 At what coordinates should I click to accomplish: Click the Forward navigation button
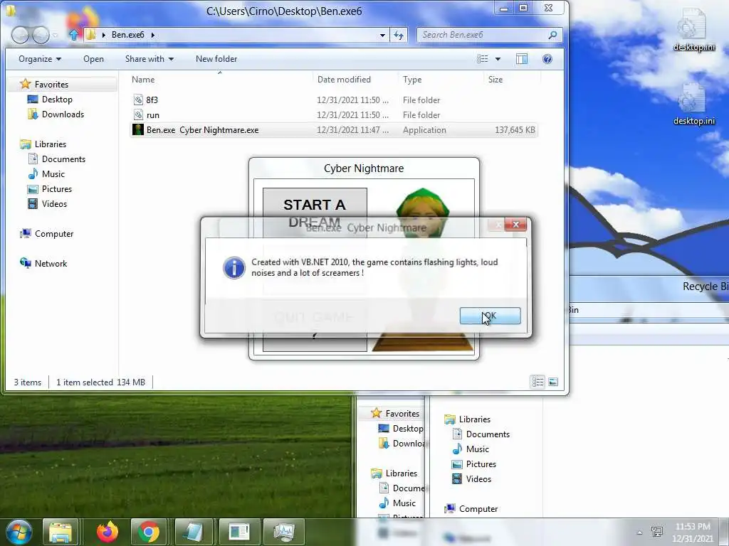[x=41, y=35]
